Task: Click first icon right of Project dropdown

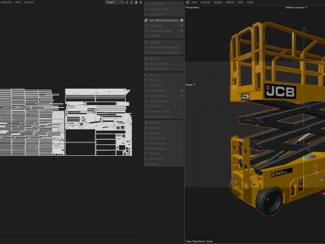Action: [127, 2]
